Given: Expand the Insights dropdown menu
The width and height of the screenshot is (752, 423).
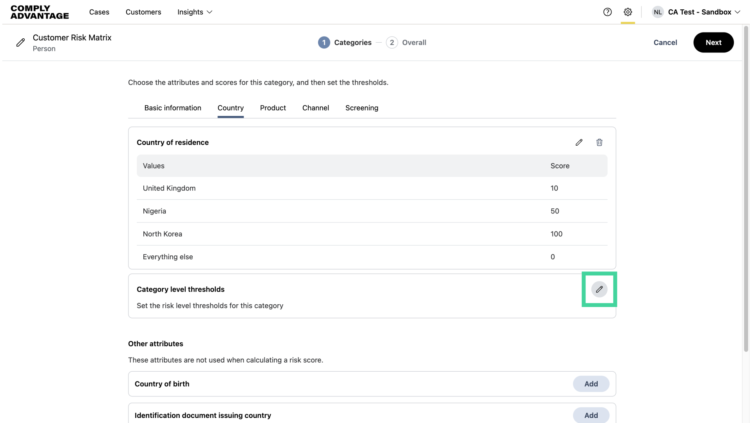Looking at the screenshot, I should [195, 12].
